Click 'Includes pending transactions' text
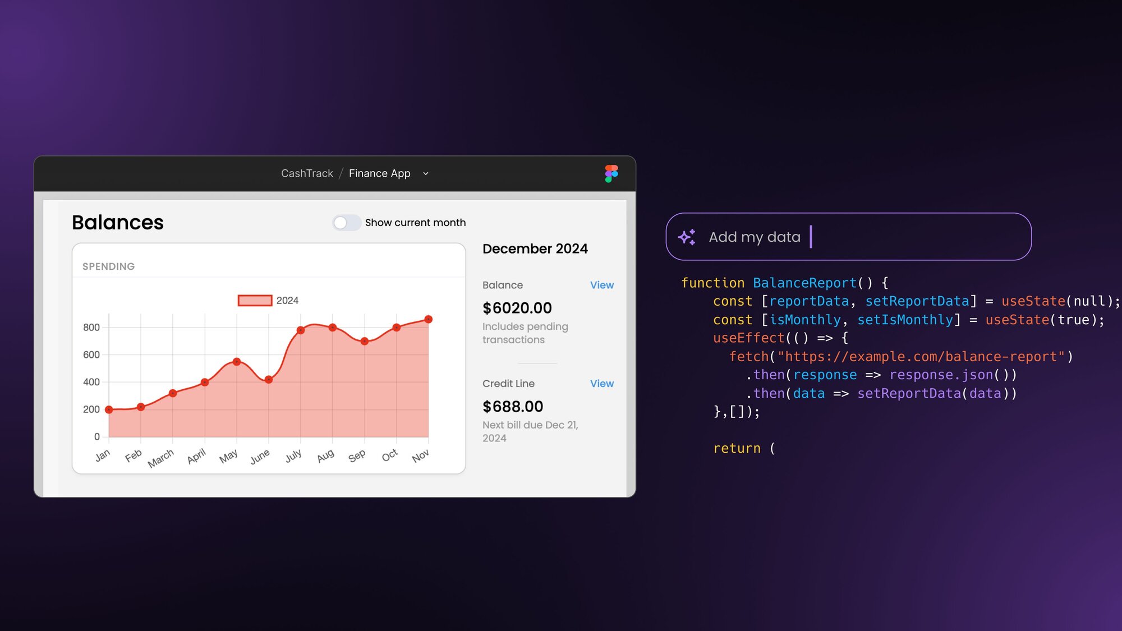This screenshot has width=1122, height=631. pyautogui.click(x=525, y=333)
